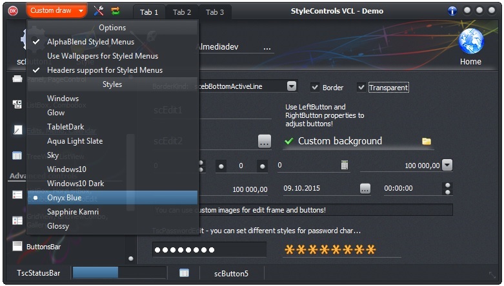This screenshot has height=286, width=504.
Task: Select the Sky style
Action: [x=112, y=155]
